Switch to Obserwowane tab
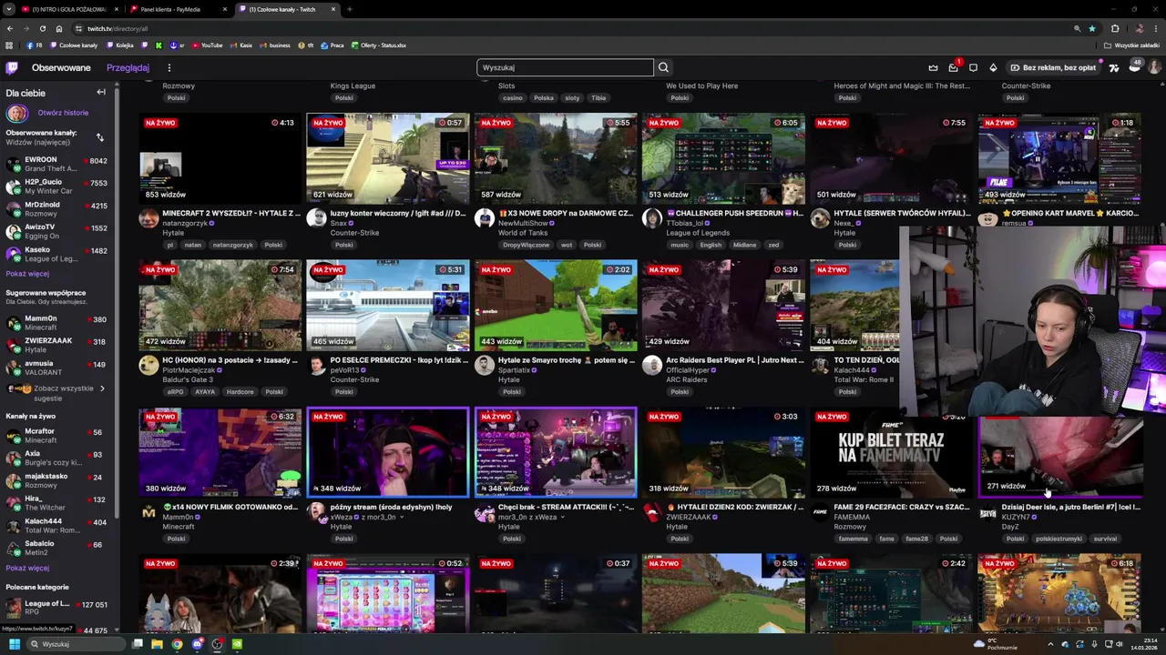The height and width of the screenshot is (655, 1166). coord(61,67)
